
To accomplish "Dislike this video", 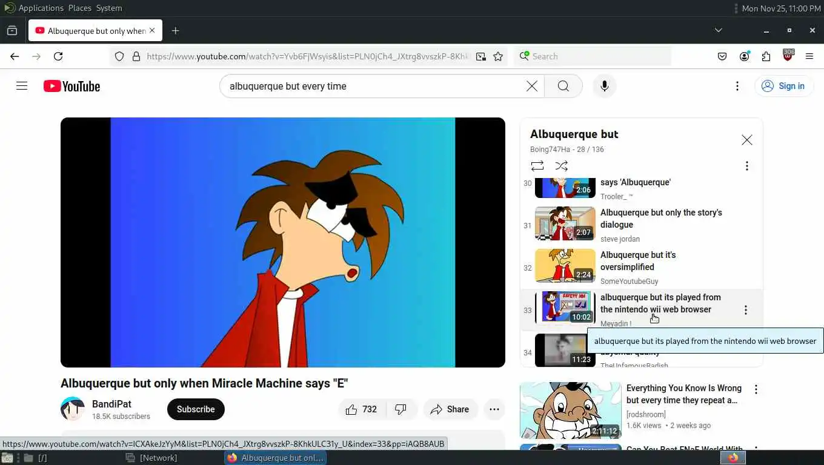I will pos(401,409).
